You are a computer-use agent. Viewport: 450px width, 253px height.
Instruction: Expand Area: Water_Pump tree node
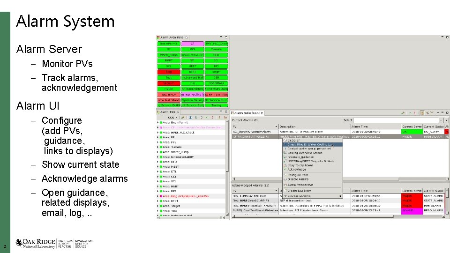coord(157,152)
